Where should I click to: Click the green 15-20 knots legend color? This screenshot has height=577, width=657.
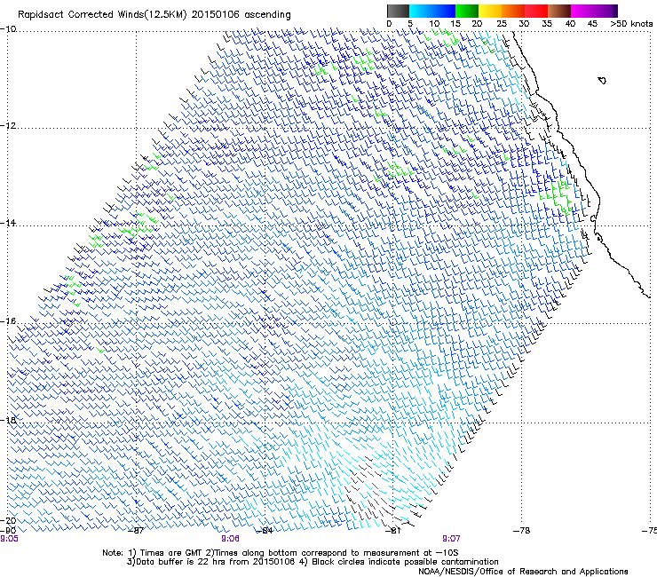pyautogui.click(x=467, y=11)
